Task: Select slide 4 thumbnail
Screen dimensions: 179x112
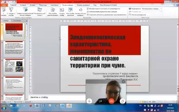Action: [14, 85]
